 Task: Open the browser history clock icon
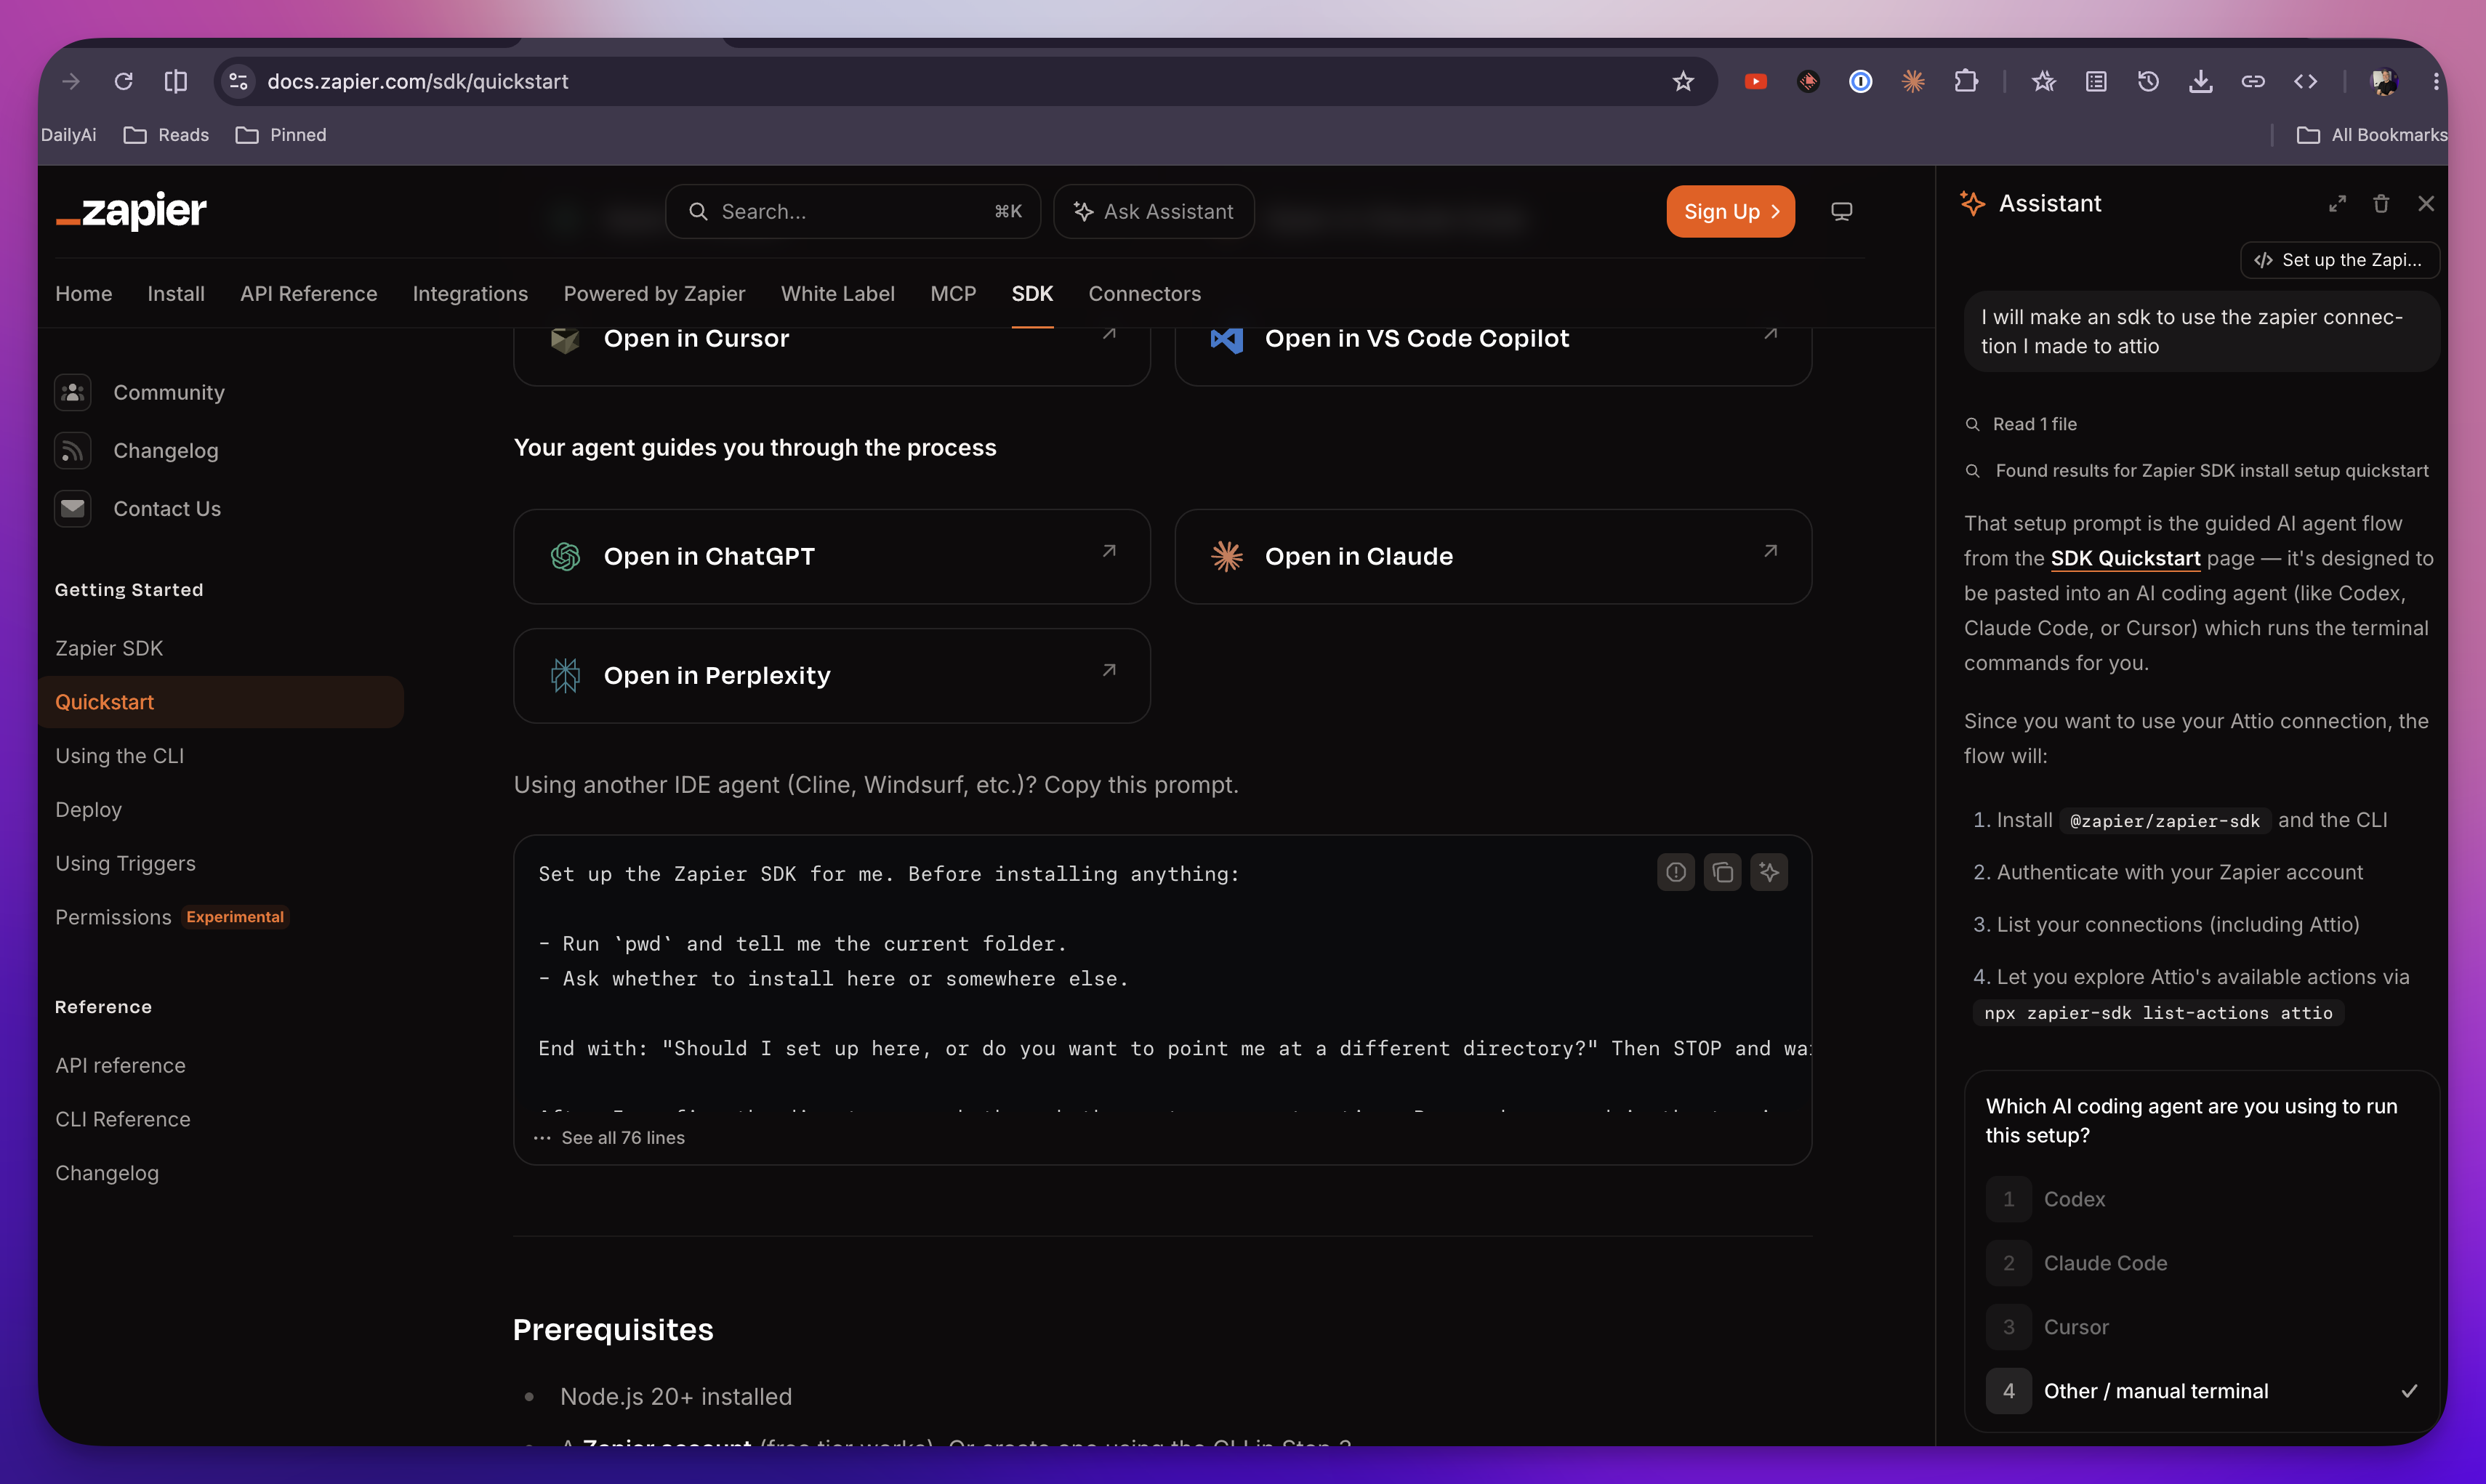click(x=2148, y=81)
